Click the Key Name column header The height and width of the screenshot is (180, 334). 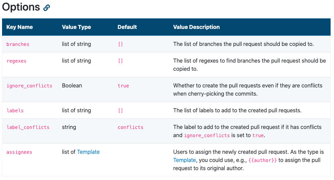(19, 27)
